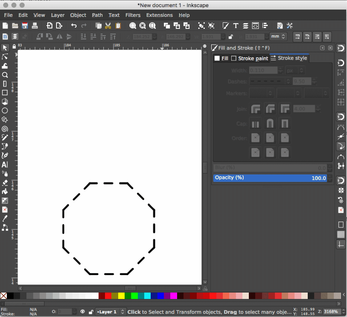Select the Node editing tool
Image resolution: width=347 pixels, height=317 pixels.
tap(5, 57)
